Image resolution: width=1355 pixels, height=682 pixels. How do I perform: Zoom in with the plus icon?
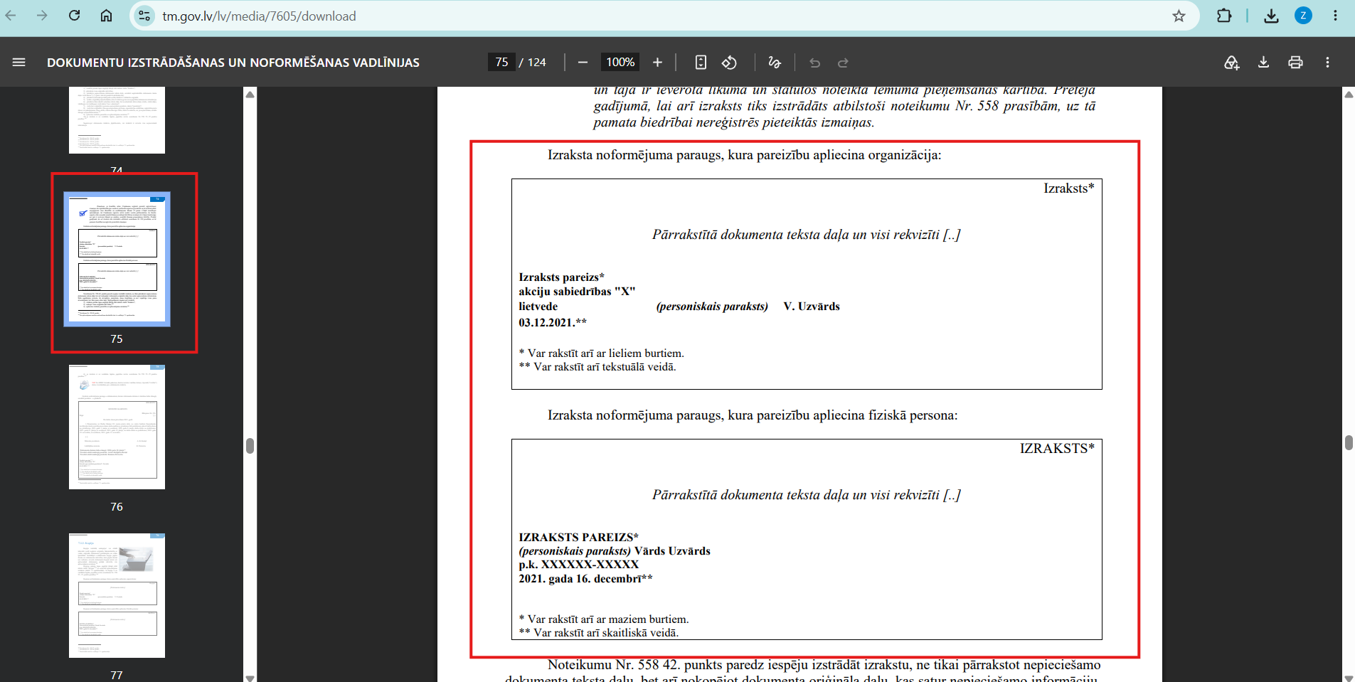click(x=657, y=63)
